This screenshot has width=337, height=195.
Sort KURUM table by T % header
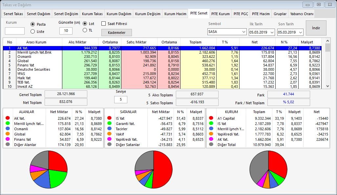tap(279, 112)
